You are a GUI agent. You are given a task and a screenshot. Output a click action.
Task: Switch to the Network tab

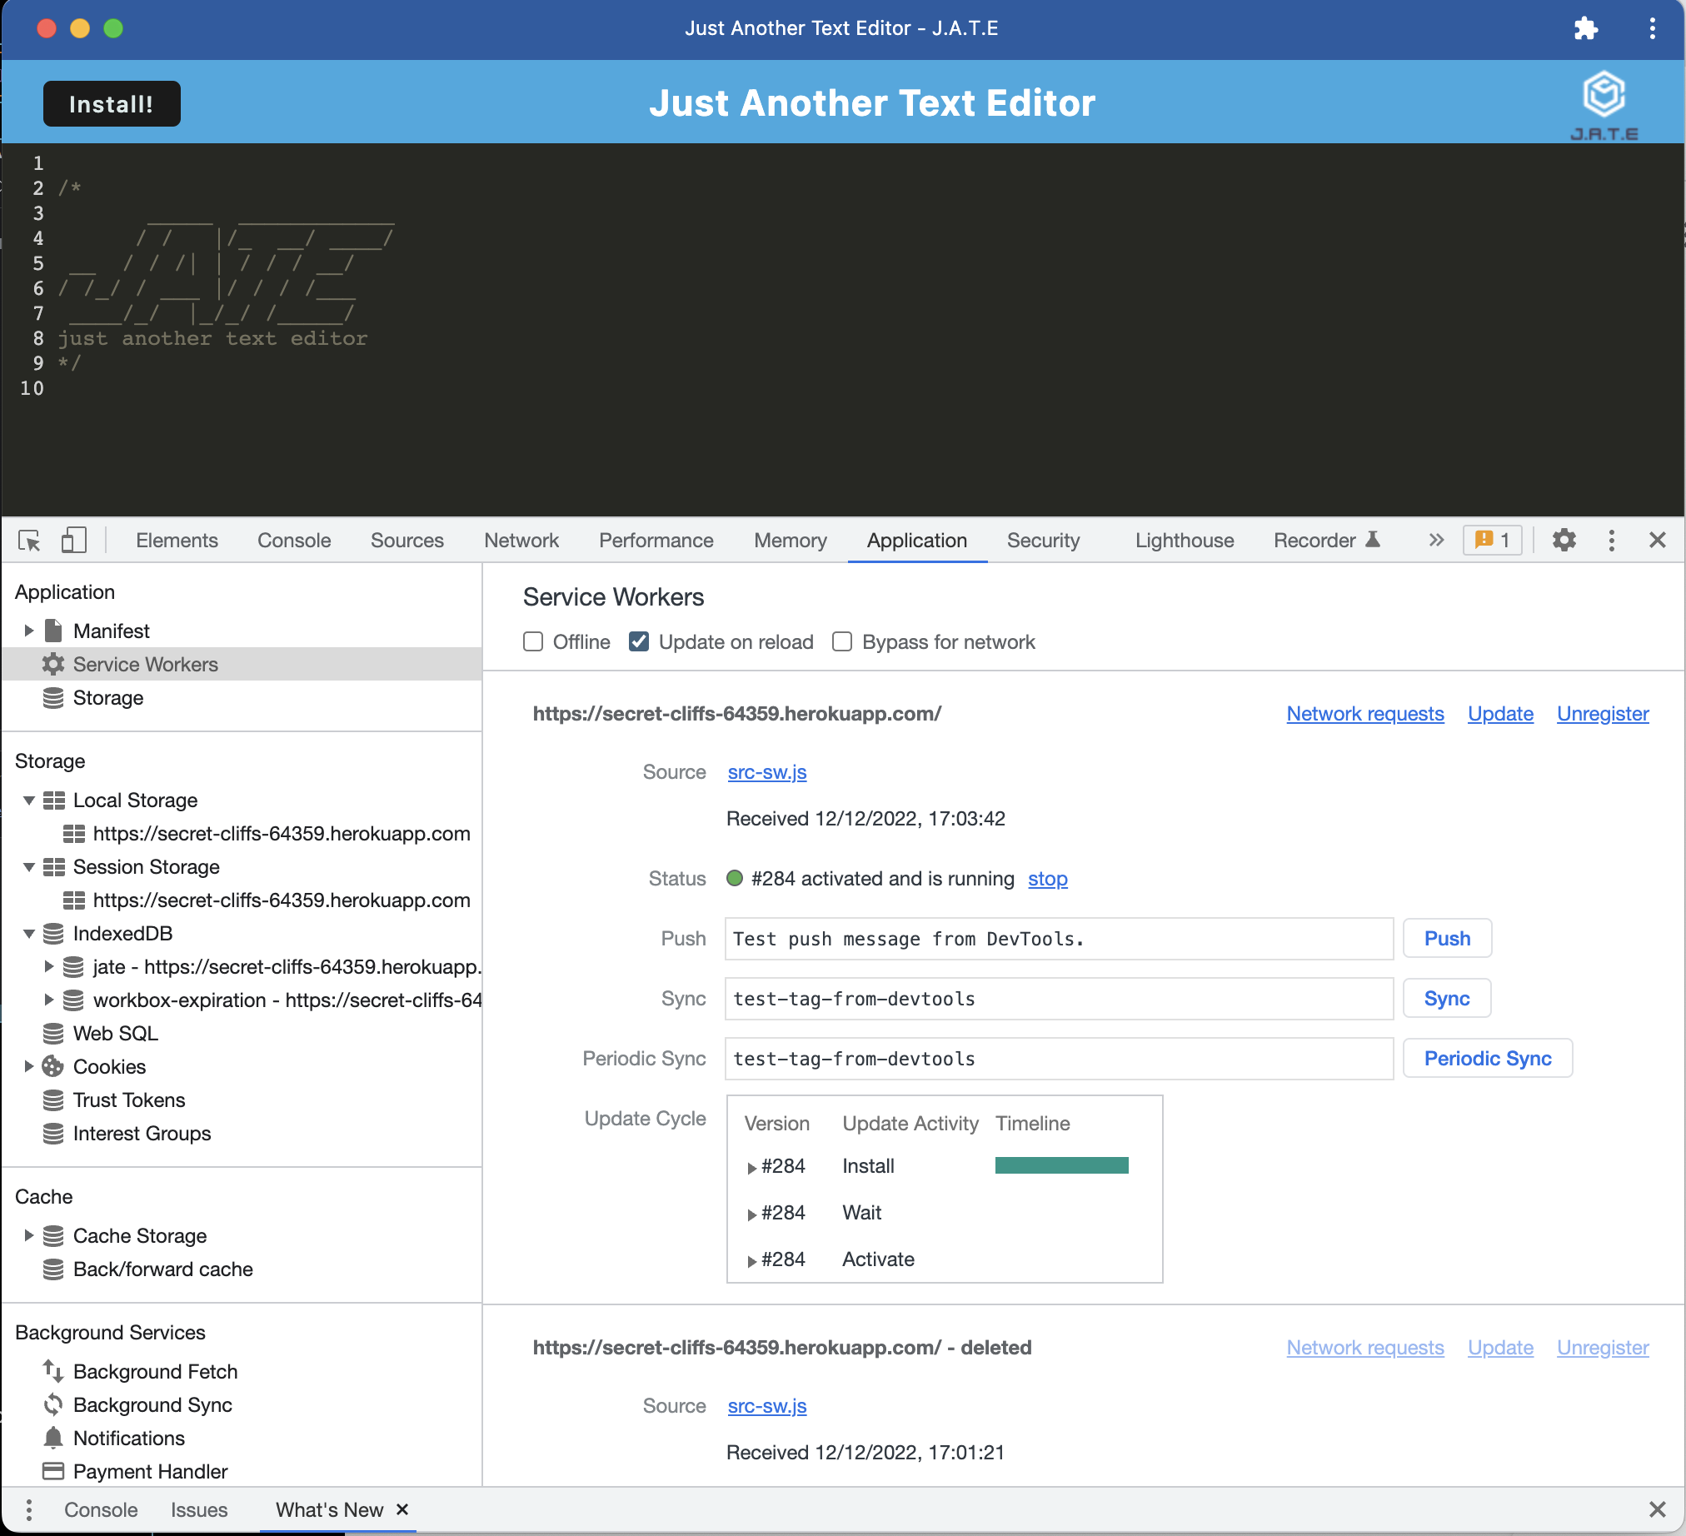(x=521, y=540)
